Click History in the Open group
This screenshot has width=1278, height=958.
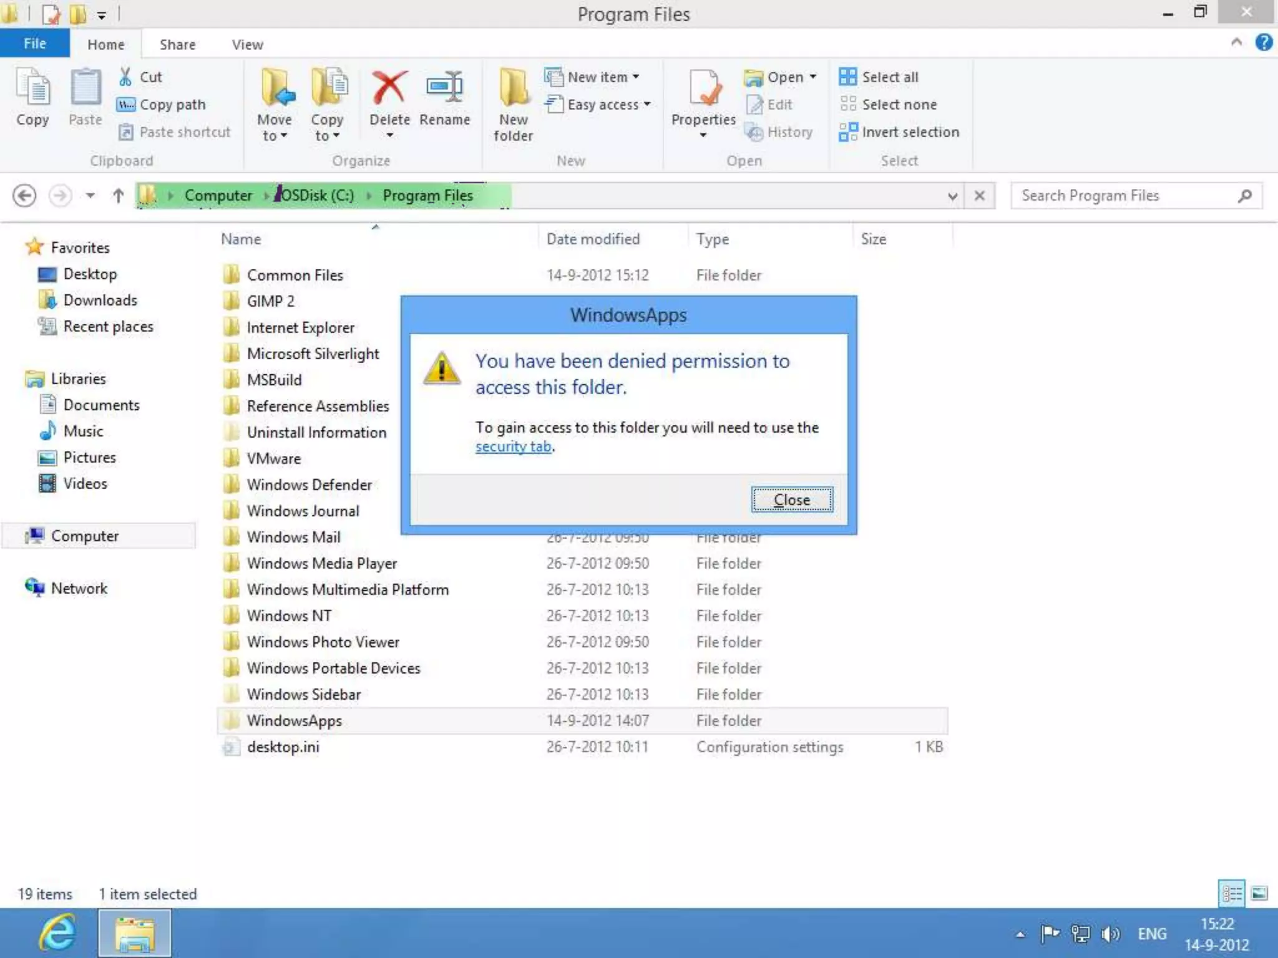point(780,132)
